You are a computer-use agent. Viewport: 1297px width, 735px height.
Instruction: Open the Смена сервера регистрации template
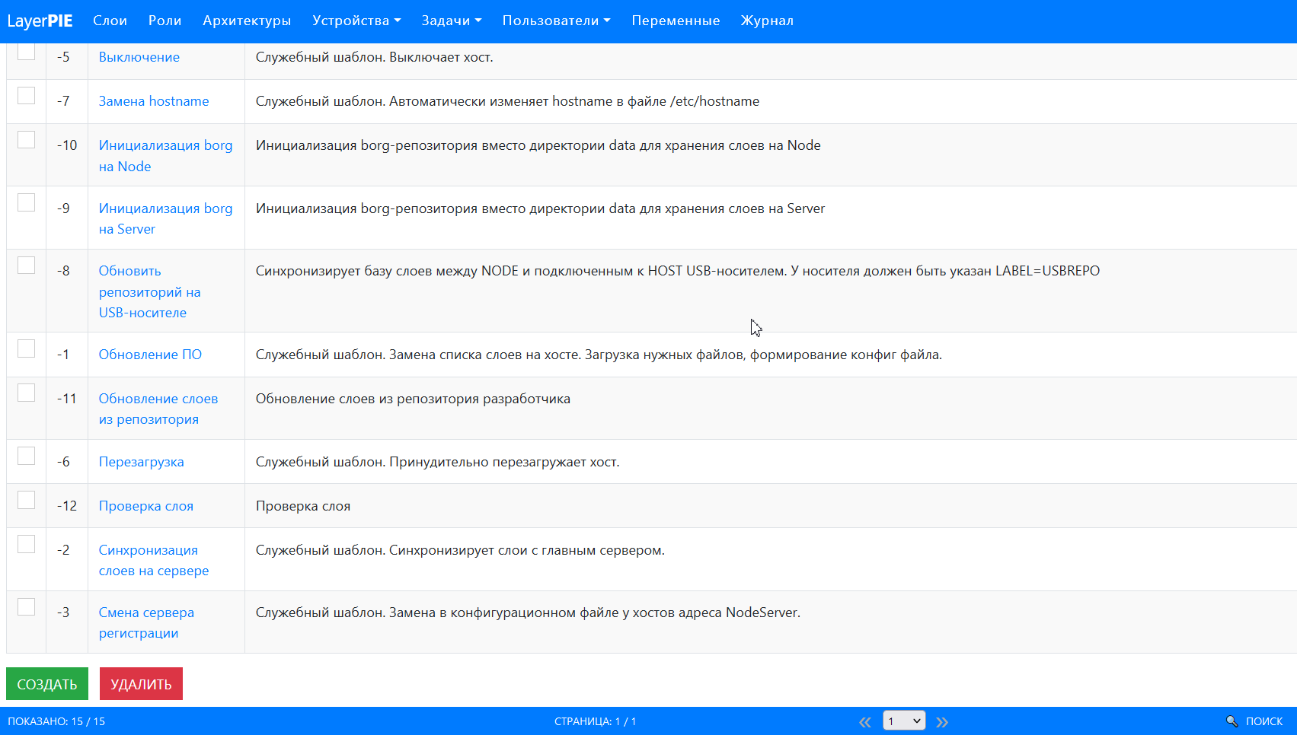click(146, 622)
